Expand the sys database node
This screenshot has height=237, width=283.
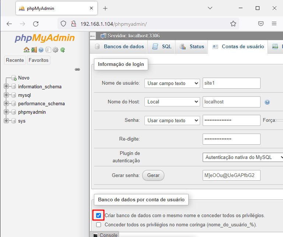(x=6, y=120)
